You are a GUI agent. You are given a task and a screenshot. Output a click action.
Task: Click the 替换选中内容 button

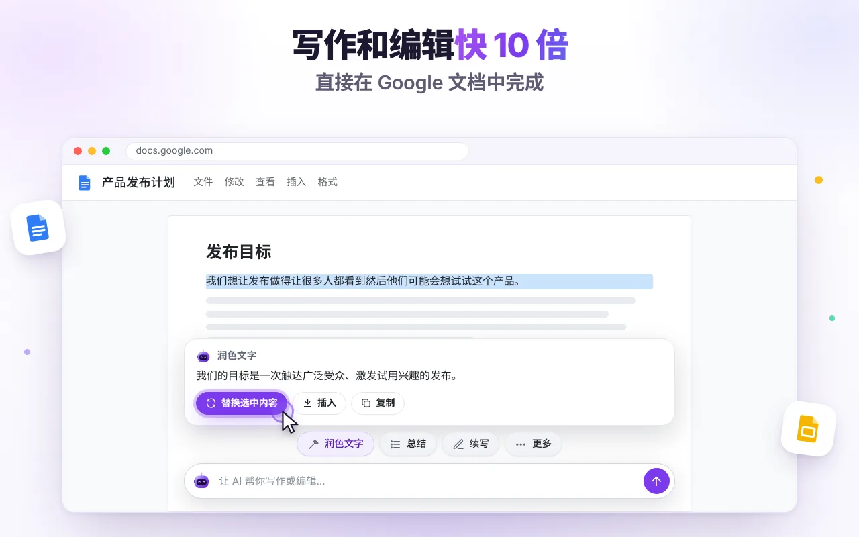242,403
